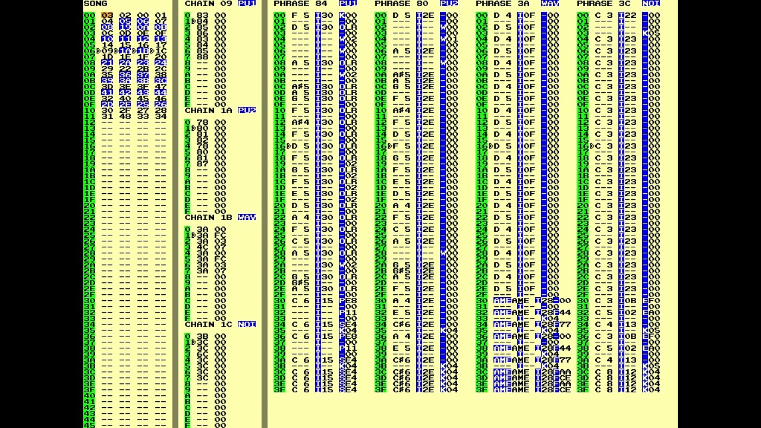The width and height of the screenshot is (761, 428).
Task: Select note D 5 in phrase 80 row 00
Action: [x=401, y=15]
